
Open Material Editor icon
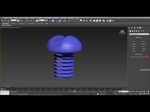click(104, 21)
